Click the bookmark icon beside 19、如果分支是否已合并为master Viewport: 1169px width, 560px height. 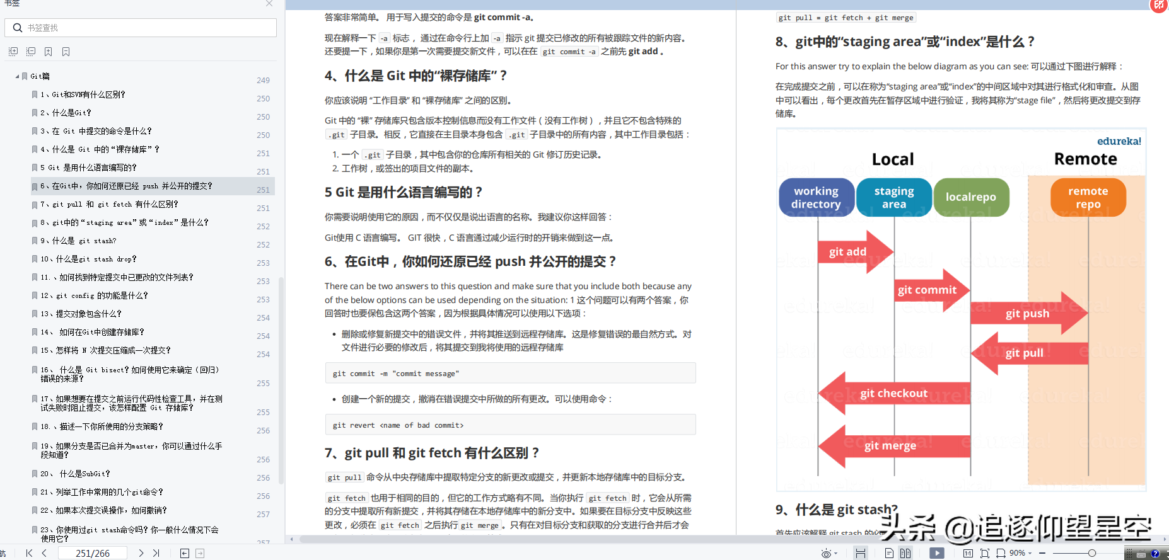pos(35,446)
